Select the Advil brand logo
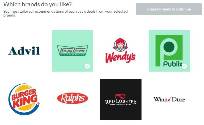 [x=24, y=51]
